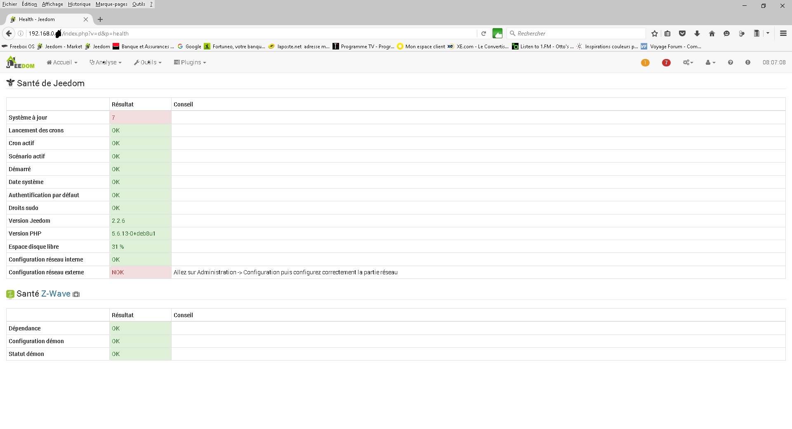Open the Outils menu in the menu bar
Screen dimensions: 792x429
[x=139, y=4]
